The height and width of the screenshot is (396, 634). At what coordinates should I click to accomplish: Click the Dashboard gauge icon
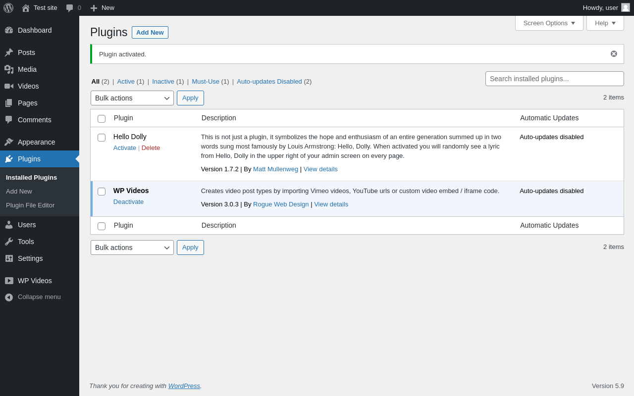(9, 30)
